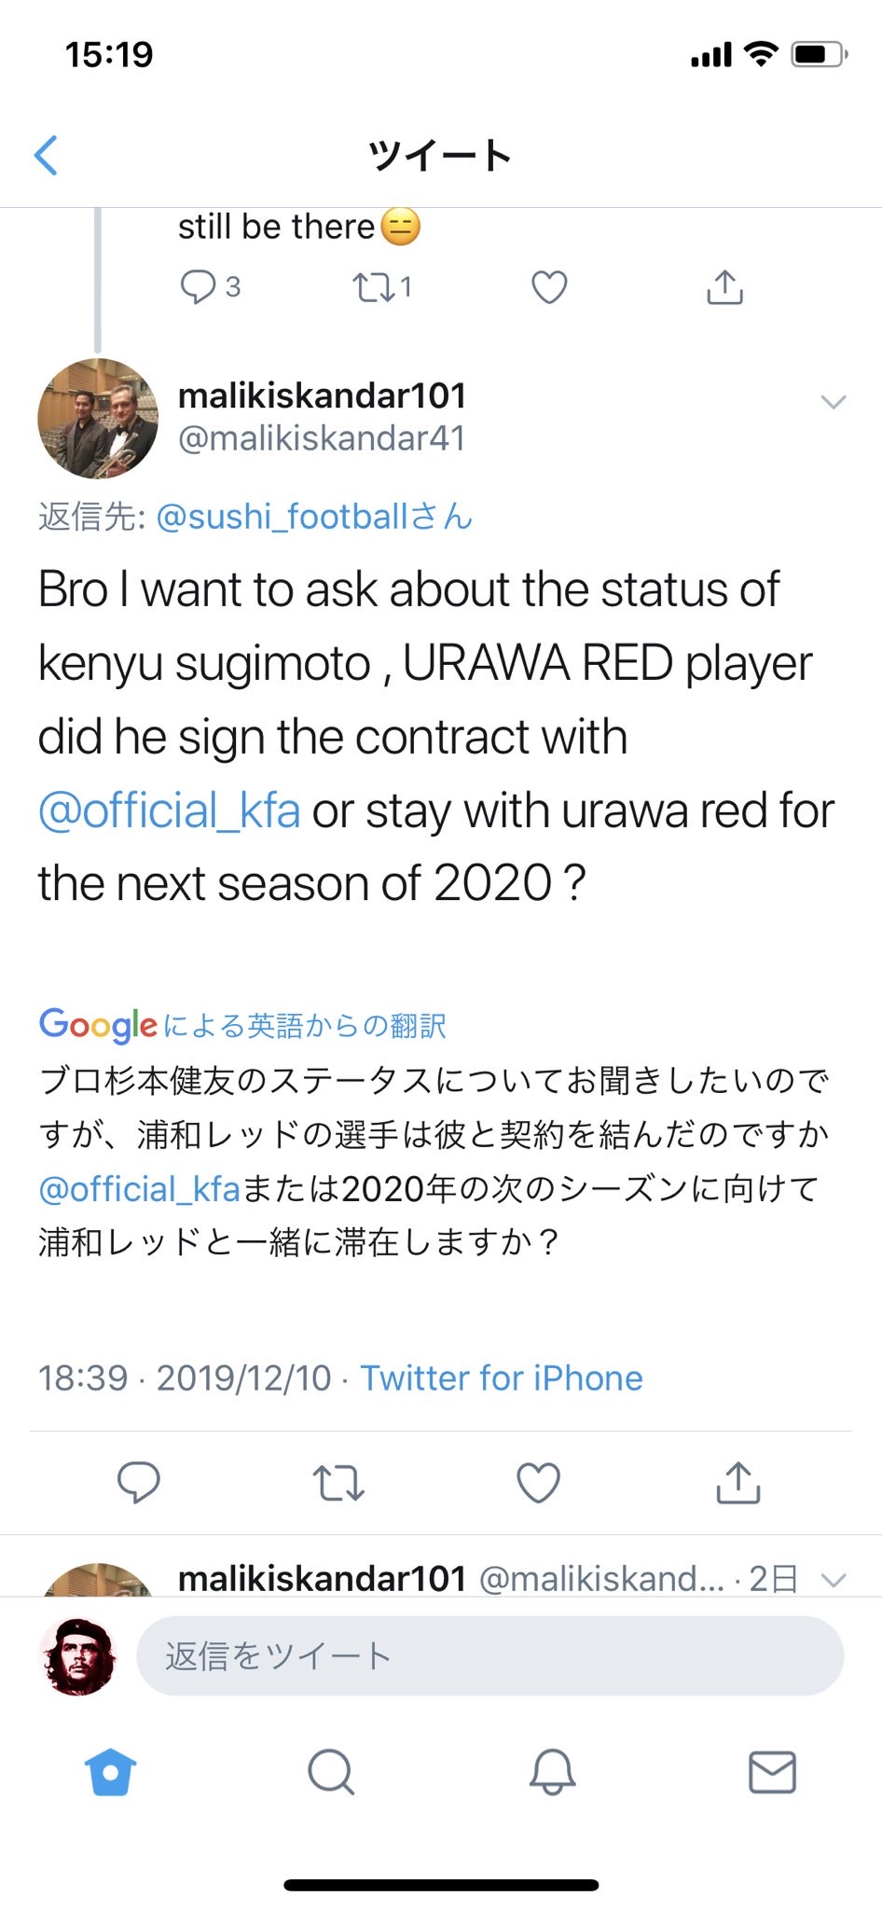Tap the Twitter for iPhone source link
The height and width of the screenshot is (1910, 882).
point(502,1377)
